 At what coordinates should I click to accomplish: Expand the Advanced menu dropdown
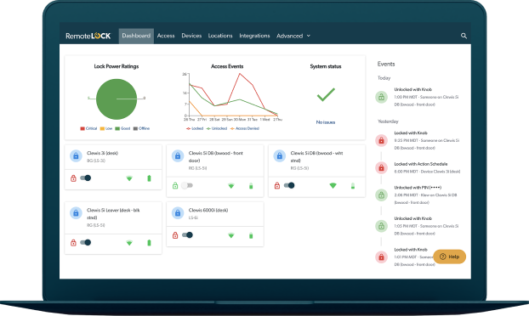[293, 36]
